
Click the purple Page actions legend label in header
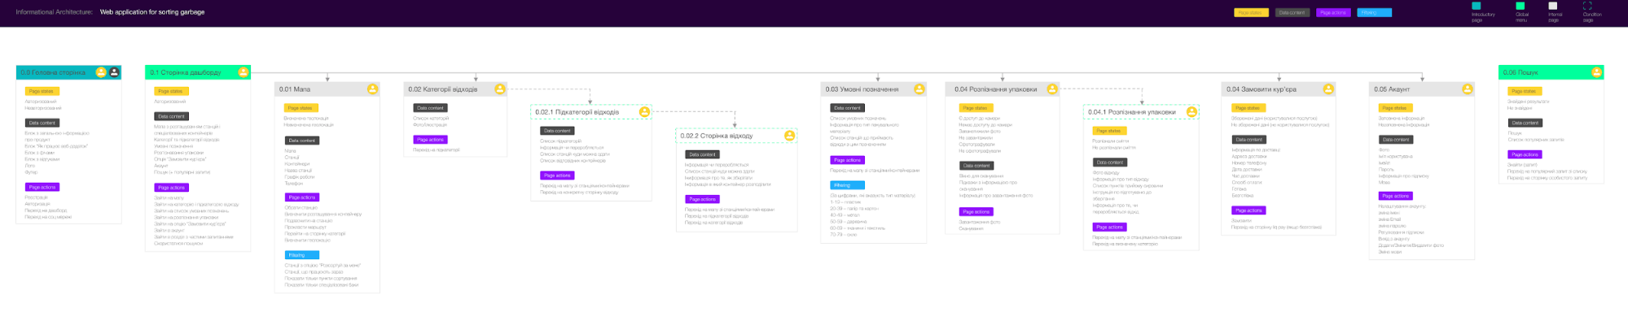coord(1333,12)
